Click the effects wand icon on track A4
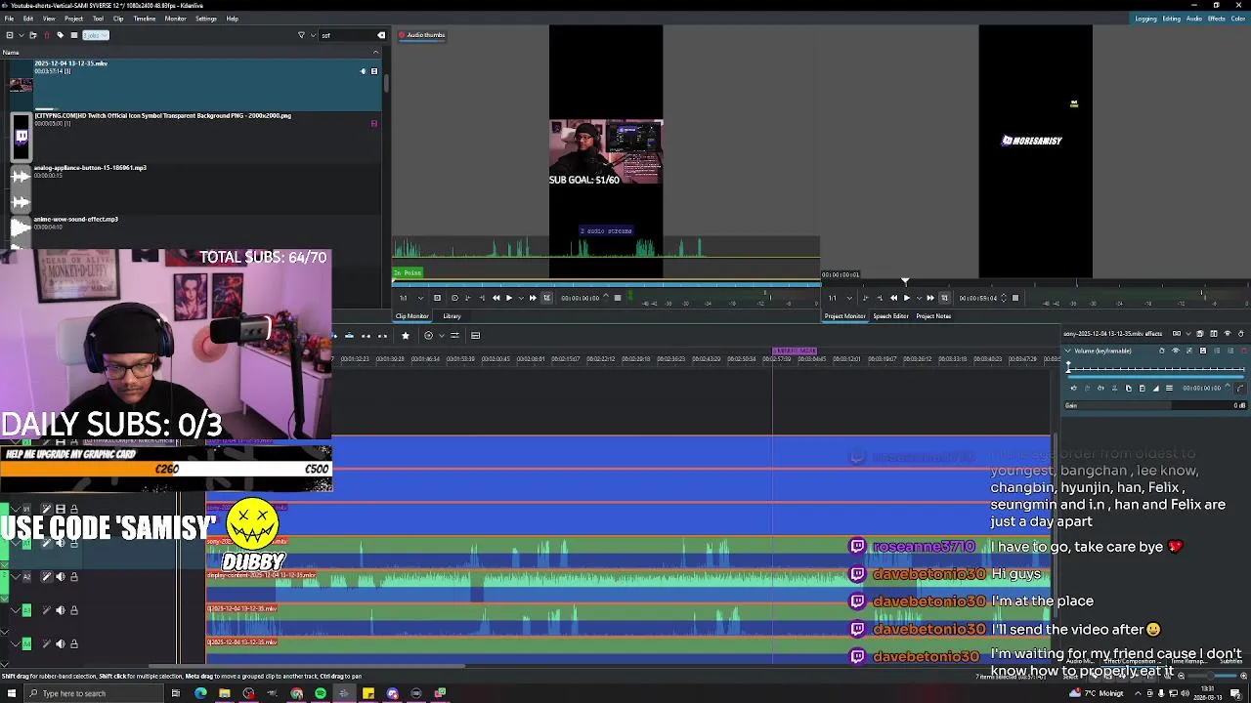The image size is (1251, 703). 46,643
